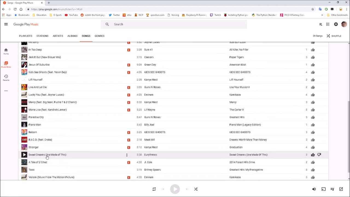Switch to Songs tab
Image resolution: width=350 pixels, height=197 pixels.
coord(86,36)
